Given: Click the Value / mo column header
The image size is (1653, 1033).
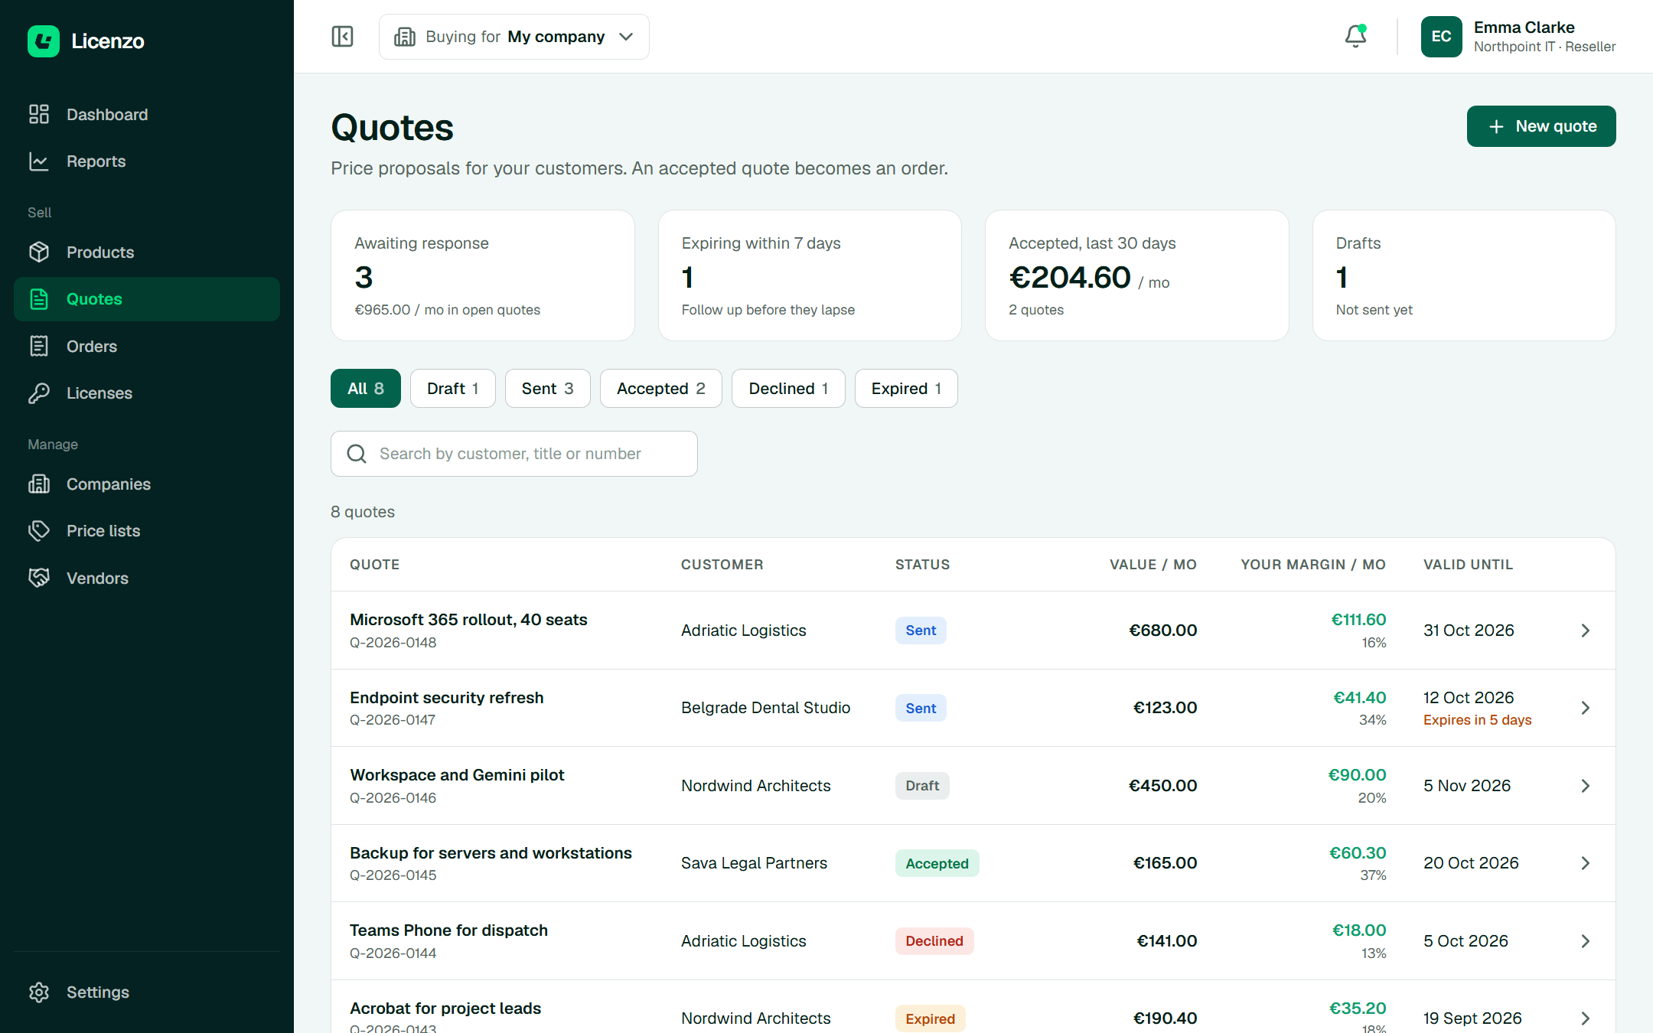Looking at the screenshot, I should [1153, 565].
